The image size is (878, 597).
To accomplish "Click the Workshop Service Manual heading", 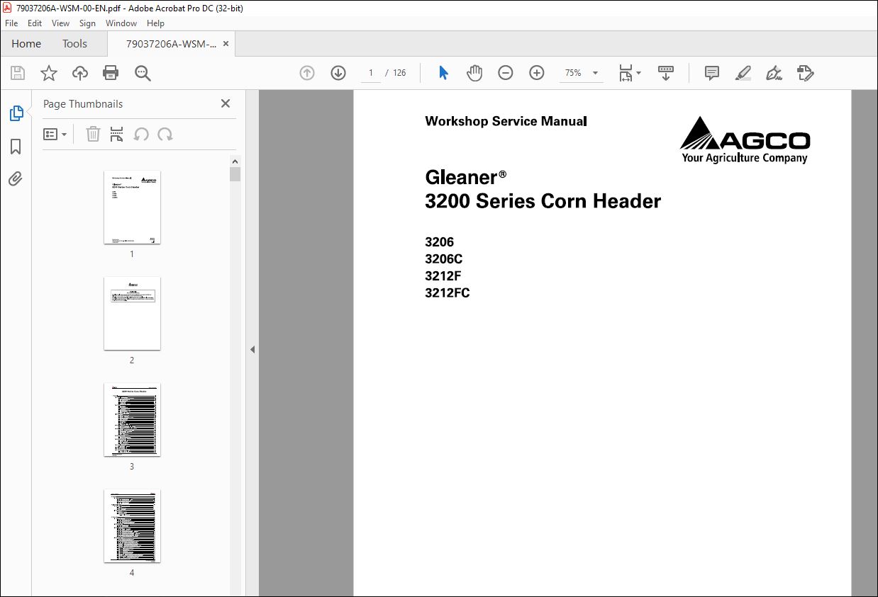I will pos(506,121).
